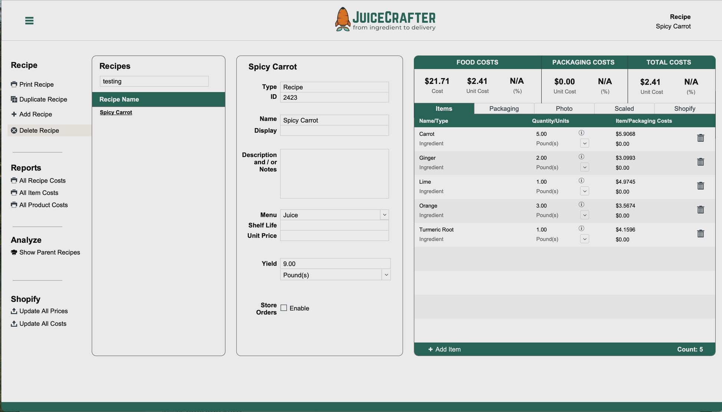Click the Duplicate Recipe icon
The height and width of the screenshot is (412, 722).
pos(14,99)
